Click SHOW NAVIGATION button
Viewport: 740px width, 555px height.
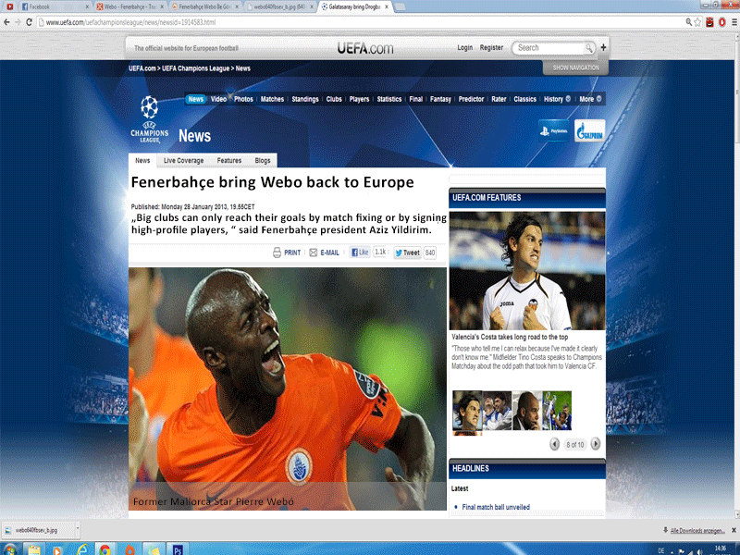point(575,68)
